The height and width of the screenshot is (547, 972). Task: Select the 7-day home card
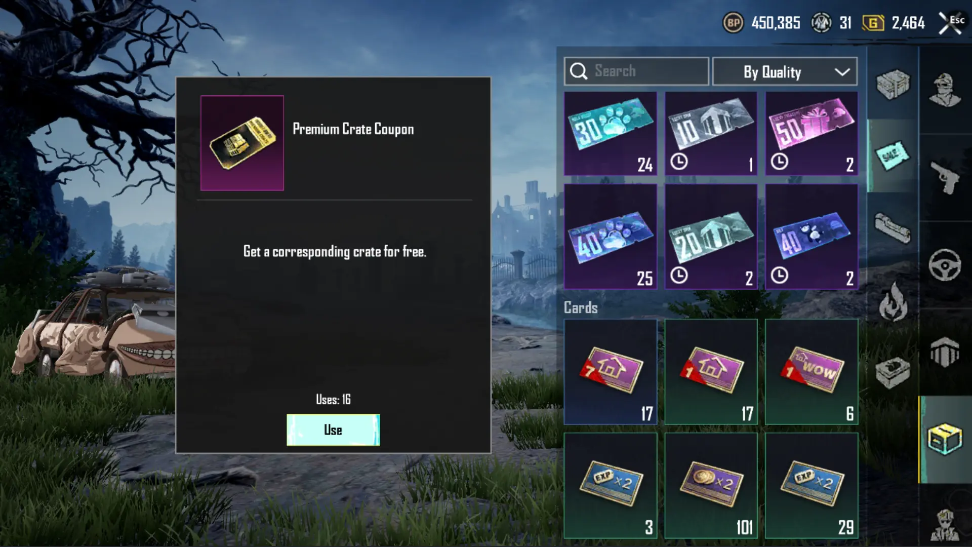(x=611, y=372)
